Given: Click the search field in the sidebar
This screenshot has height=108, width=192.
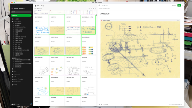Looking at the screenshot, I should 21,12.
